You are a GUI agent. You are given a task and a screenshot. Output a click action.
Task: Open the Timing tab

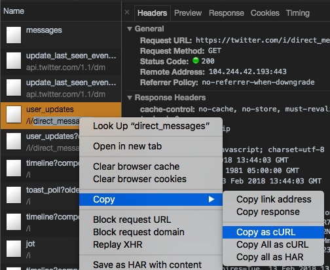[298, 13]
